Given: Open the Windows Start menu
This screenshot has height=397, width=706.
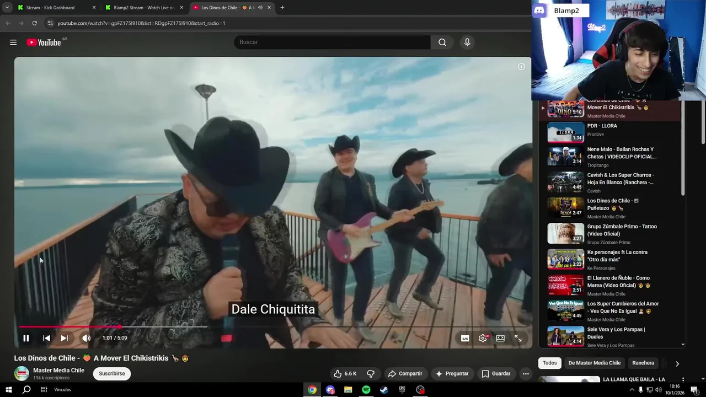Looking at the screenshot, I should pos(8,390).
